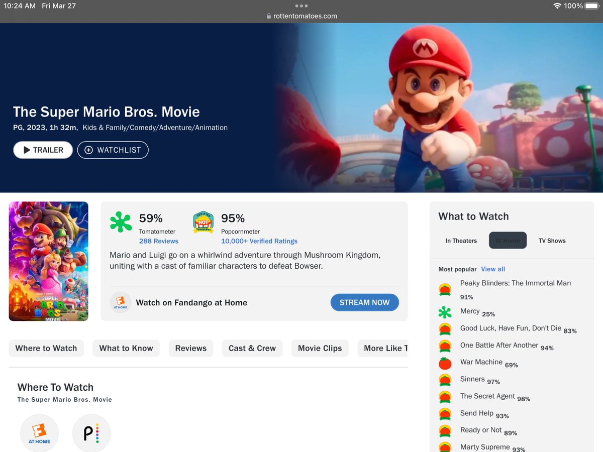Viewport: 603px width, 452px height.
Task: Tap the score icon beside Sinners
Action: (445, 380)
